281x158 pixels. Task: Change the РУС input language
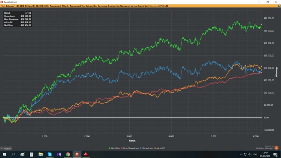pyautogui.click(x=255, y=154)
